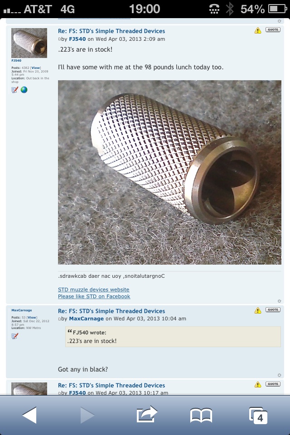
Task: Open the STD muzzle devices website link
Action: click(x=93, y=290)
